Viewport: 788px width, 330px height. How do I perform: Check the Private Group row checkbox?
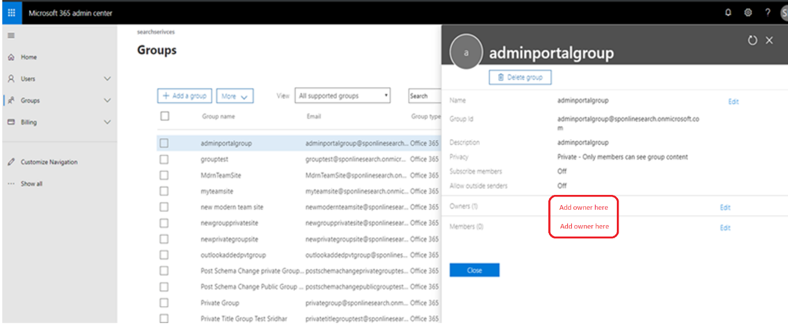click(x=164, y=303)
